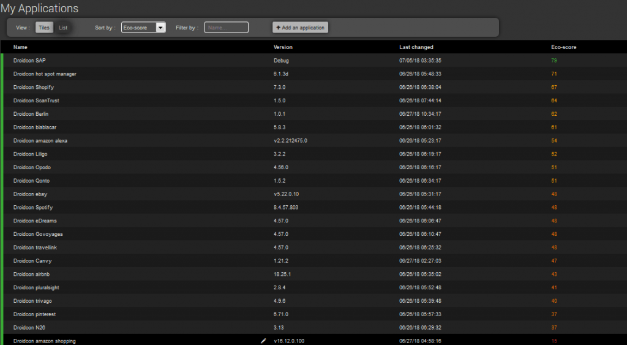
Task: Sort by the Name column header
Action: (x=20, y=47)
